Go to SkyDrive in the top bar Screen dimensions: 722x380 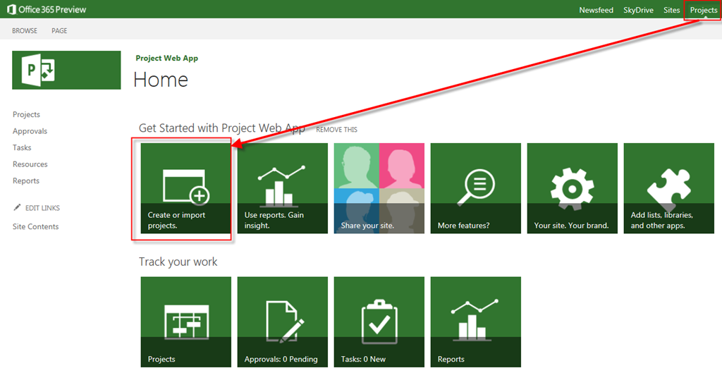click(x=638, y=11)
